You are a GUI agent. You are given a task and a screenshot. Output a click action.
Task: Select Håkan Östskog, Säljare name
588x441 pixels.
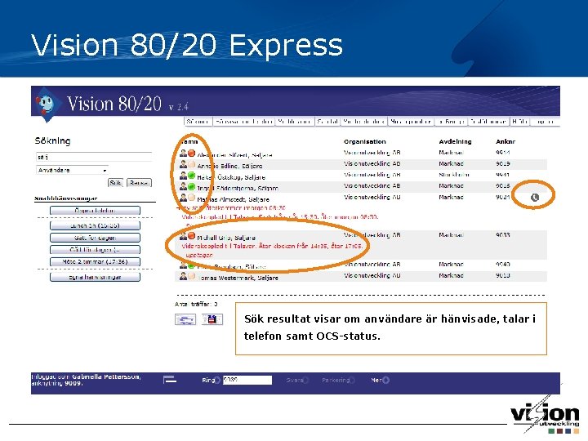[231, 177]
